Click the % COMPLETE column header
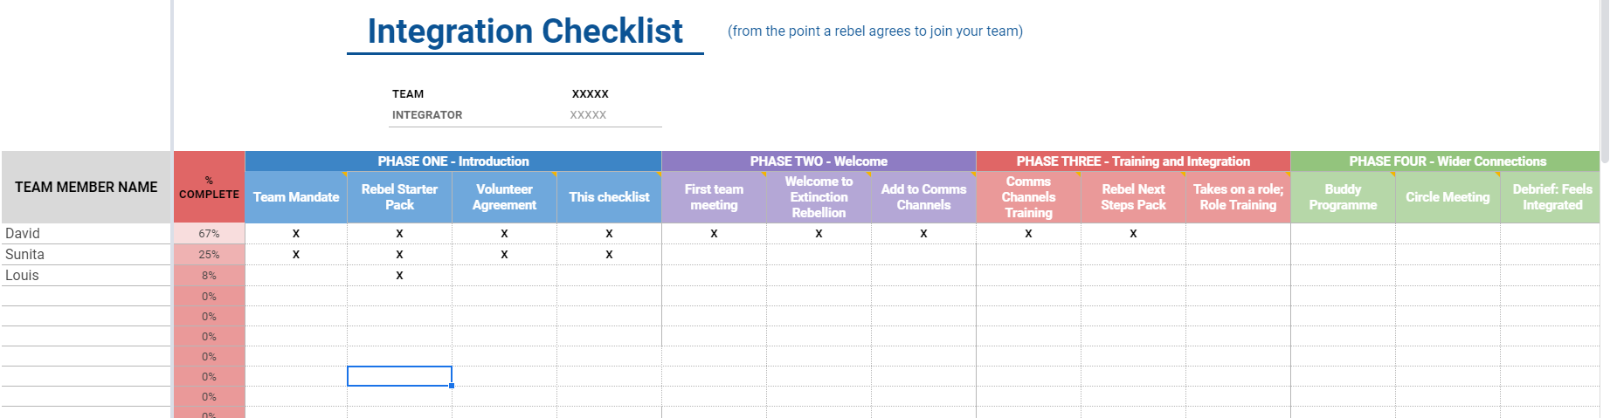1610x418 pixels. click(x=209, y=187)
